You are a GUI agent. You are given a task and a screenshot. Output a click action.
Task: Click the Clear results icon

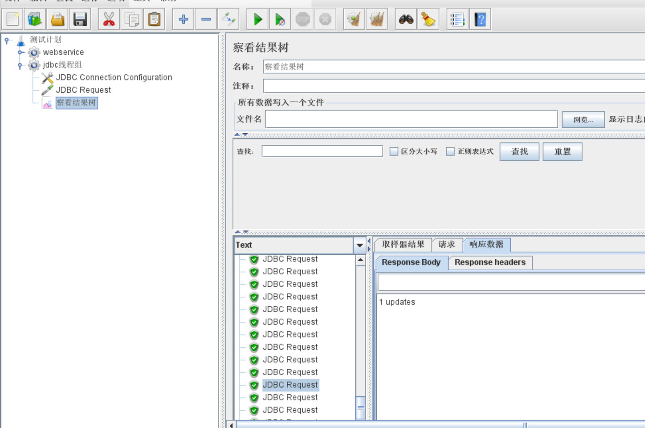(x=354, y=19)
